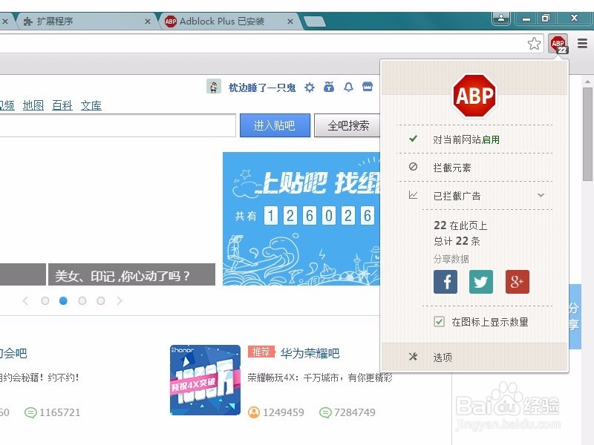Screen dimensions: 594x445
Task: Click the wrench icon beside 选项
Action: coord(413,357)
